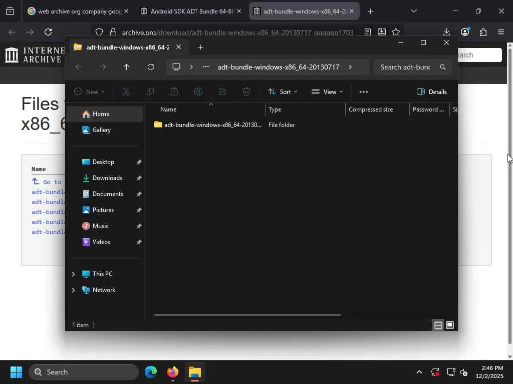Click the PC monitor icon in address bar
Image resolution: width=513 pixels, height=384 pixels.
pos(176,67)
